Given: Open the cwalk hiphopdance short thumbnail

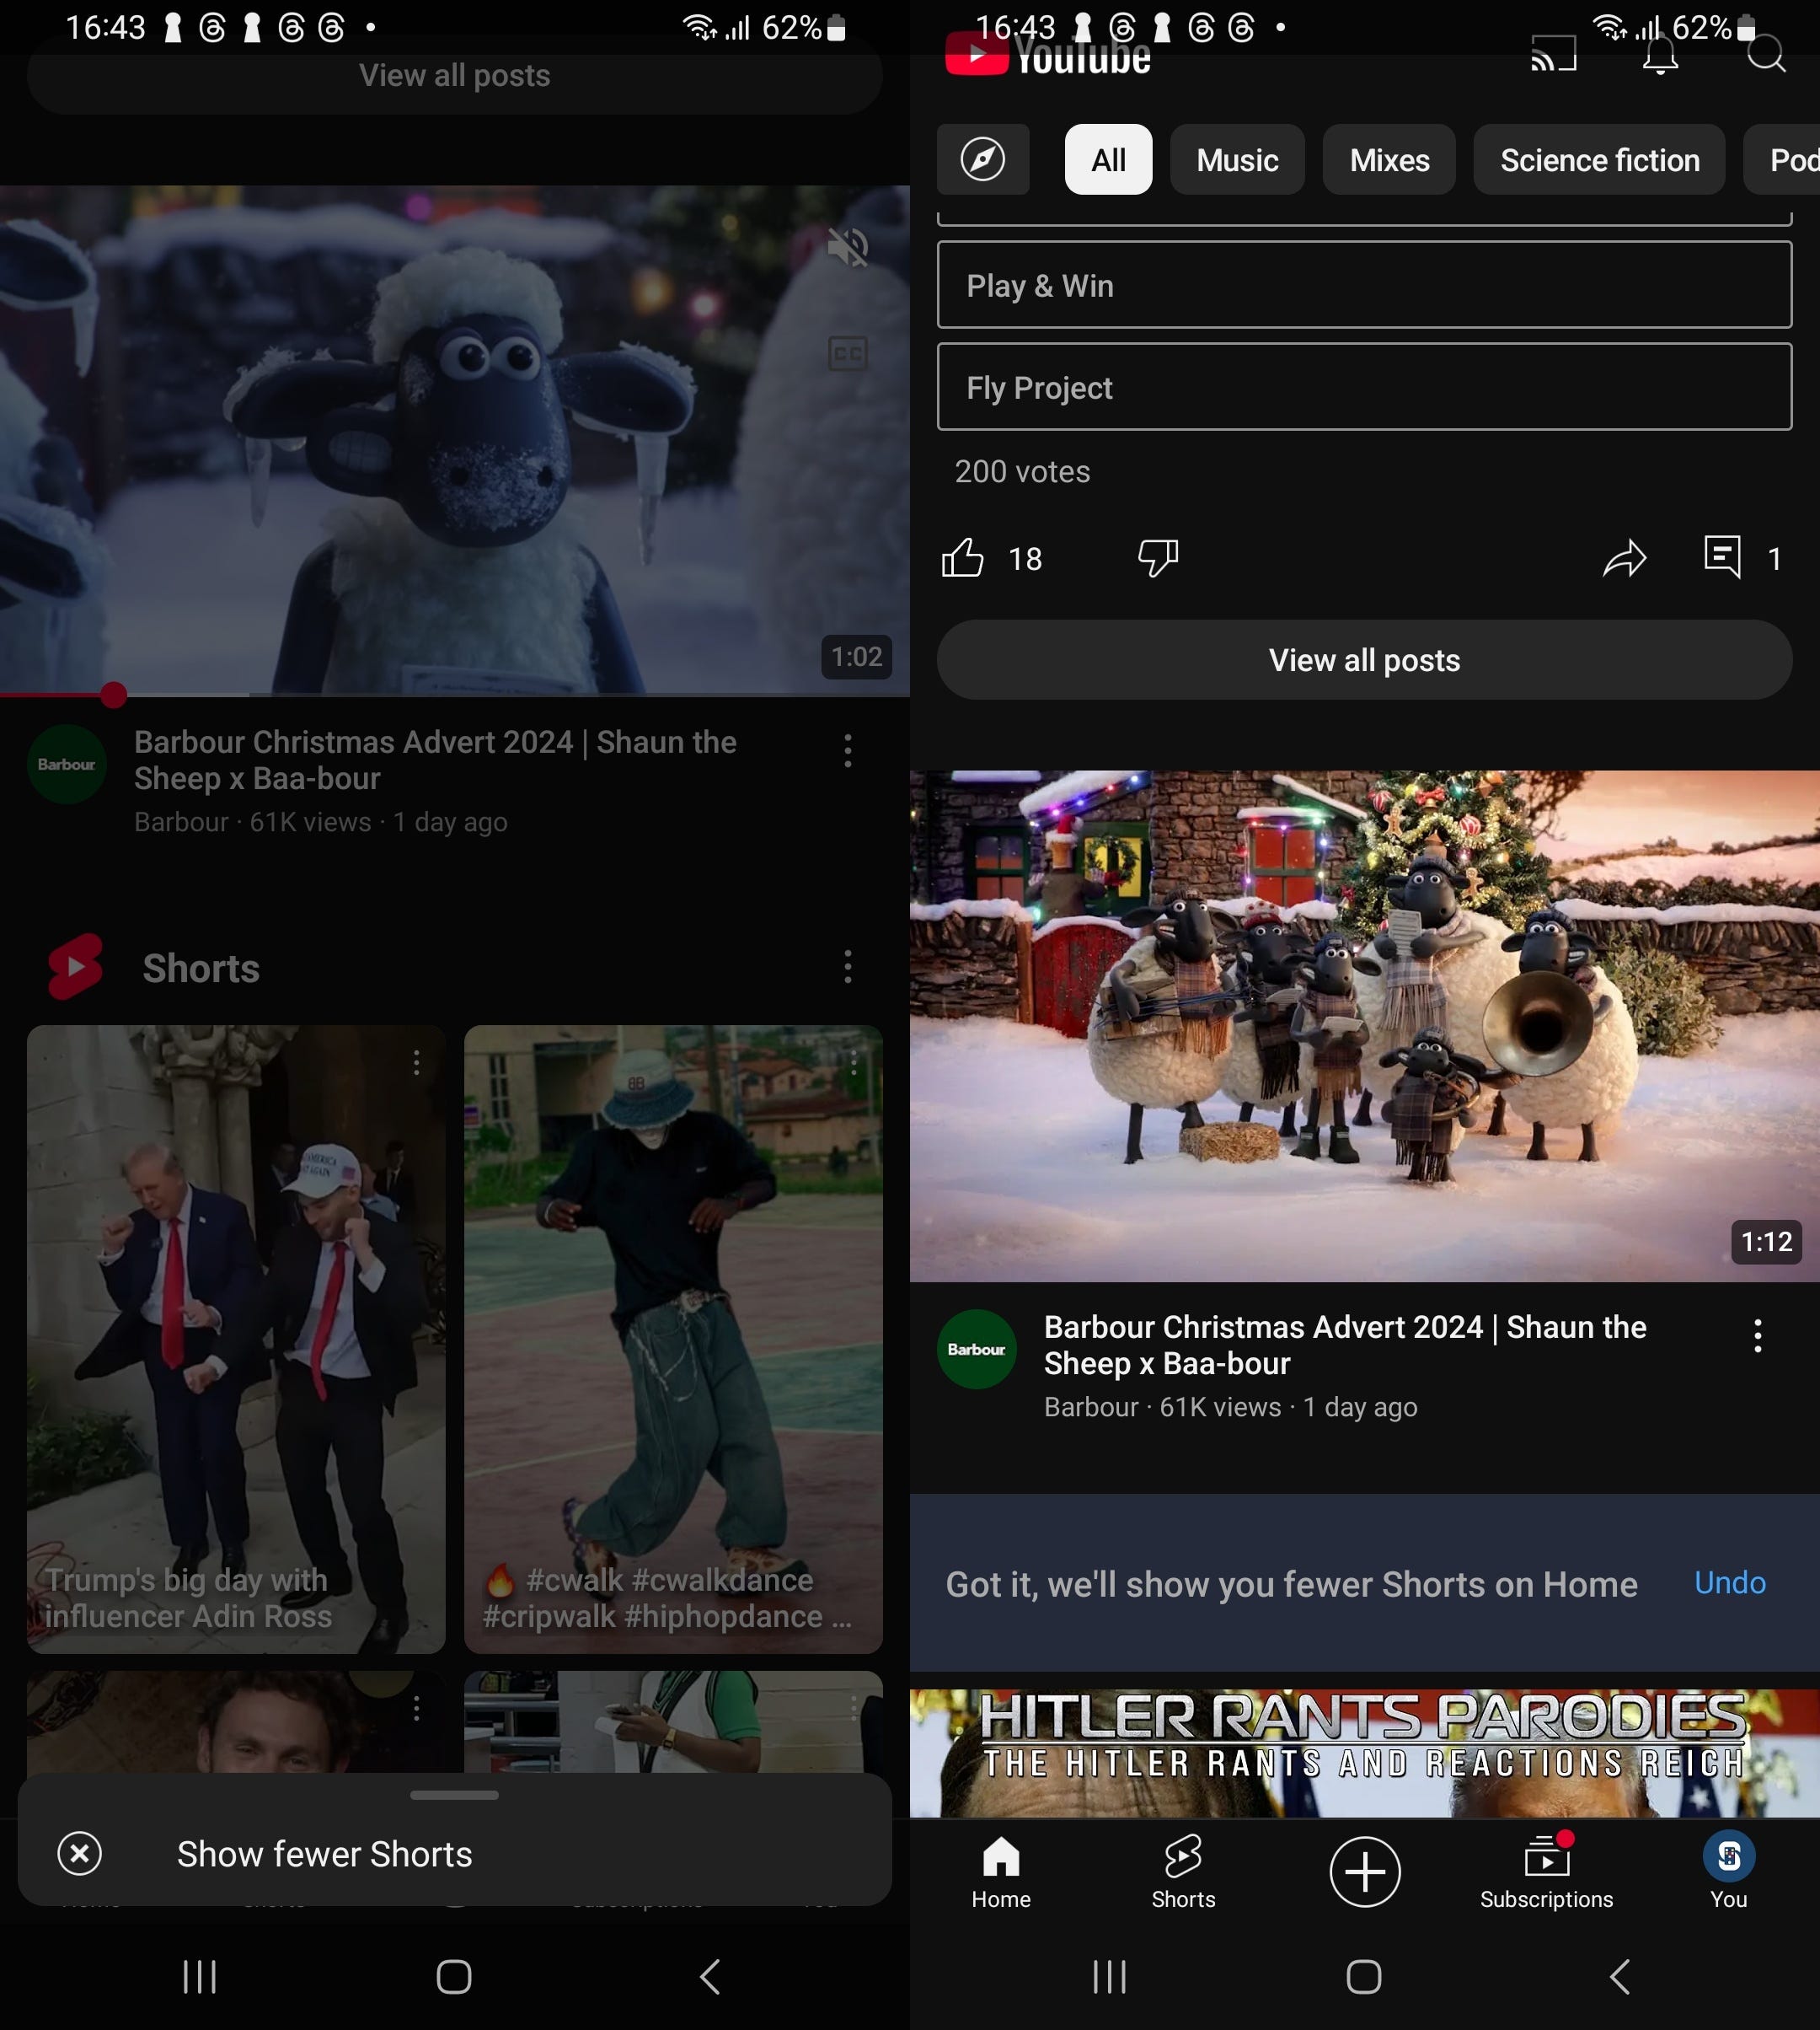Looking at the screenshot, I should [x=673, y=1339].
